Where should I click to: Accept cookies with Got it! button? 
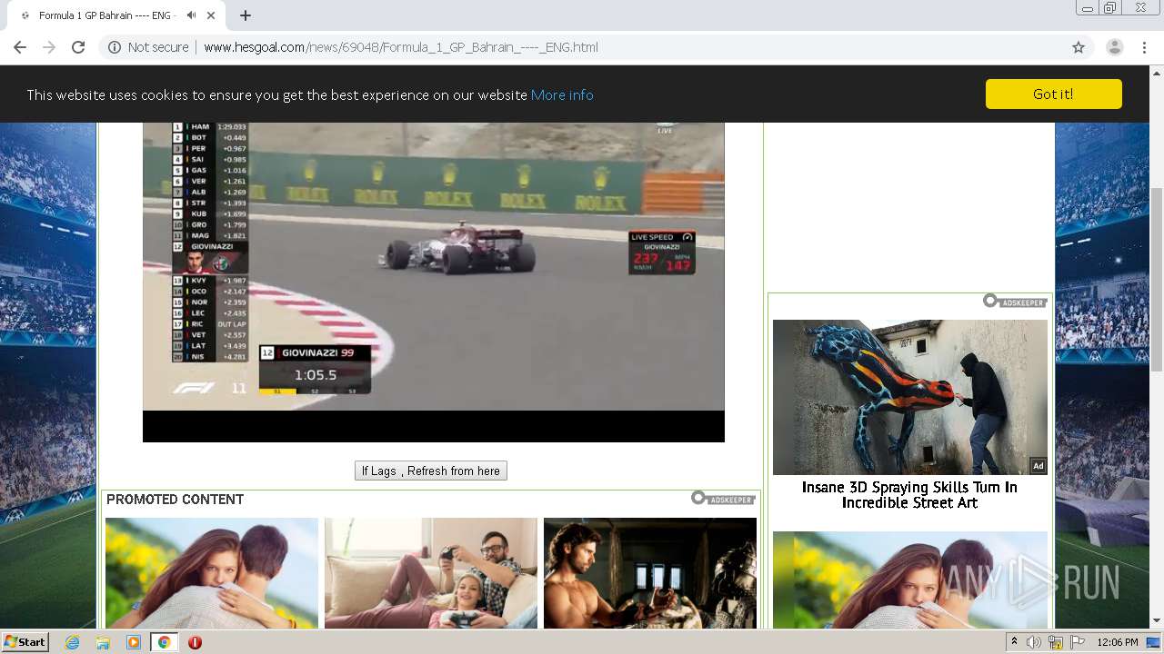[x=1053, y=94]
